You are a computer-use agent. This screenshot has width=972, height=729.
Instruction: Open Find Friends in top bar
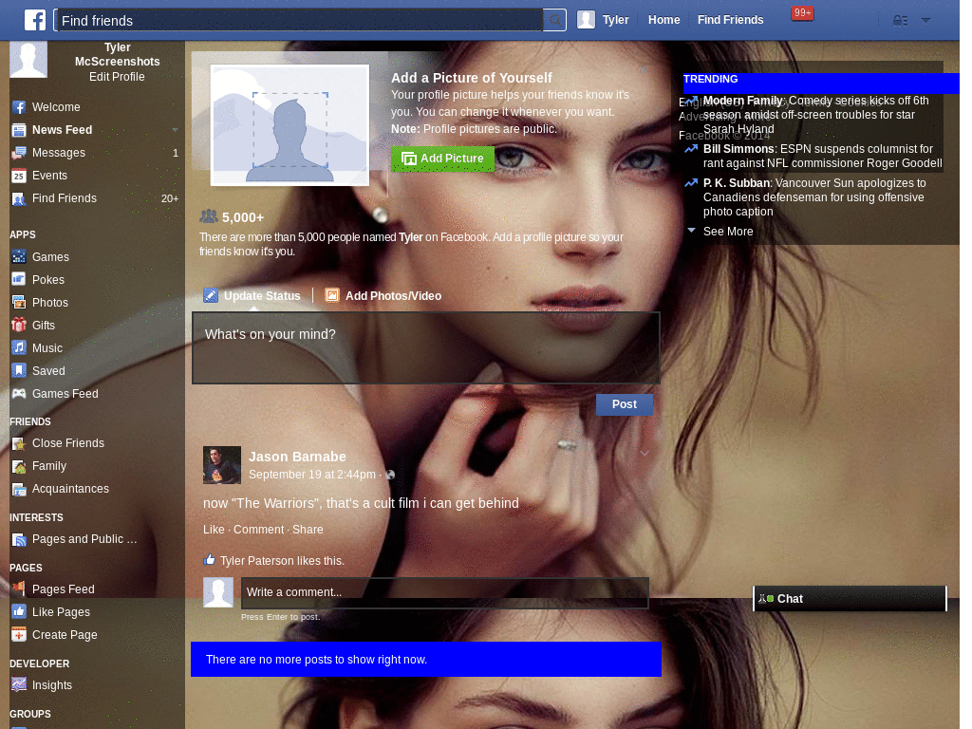point(730,20)
